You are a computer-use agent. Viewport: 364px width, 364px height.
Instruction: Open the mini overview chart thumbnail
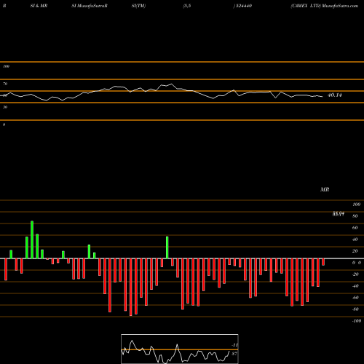click(x=180, y=349)
